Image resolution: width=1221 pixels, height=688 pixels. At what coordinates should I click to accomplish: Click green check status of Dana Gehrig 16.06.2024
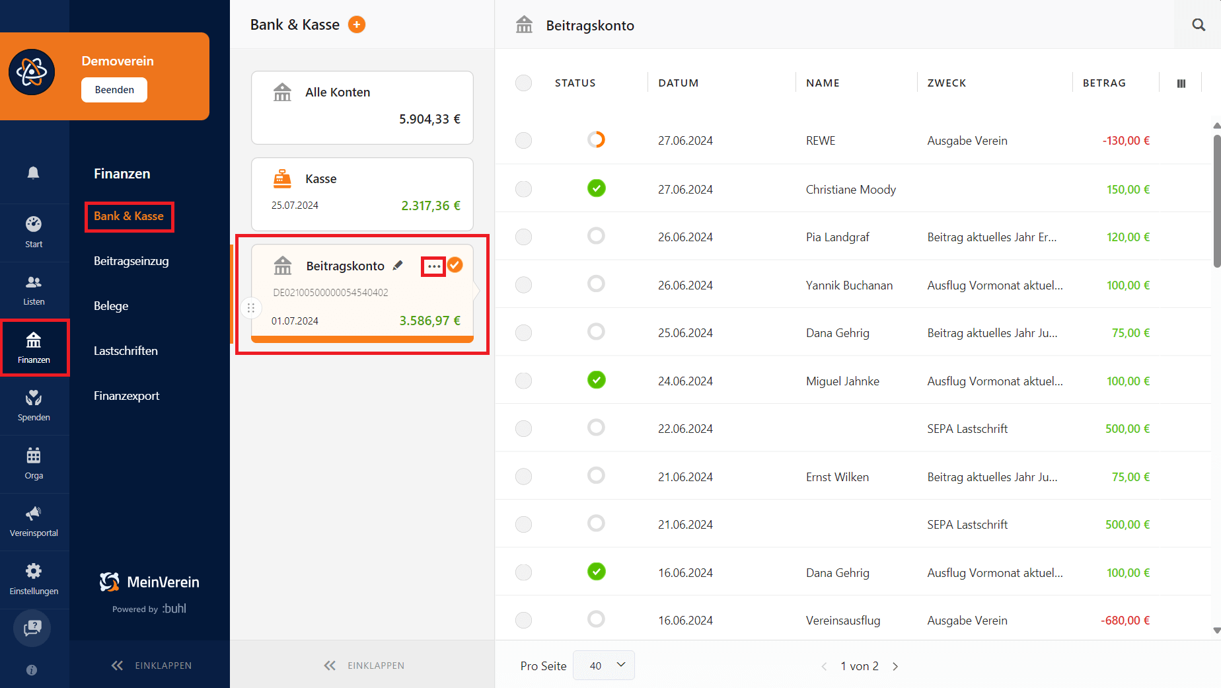tap(596, 572)
